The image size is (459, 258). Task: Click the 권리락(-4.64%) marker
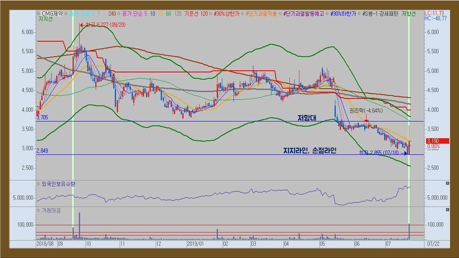tap(366, 111)
